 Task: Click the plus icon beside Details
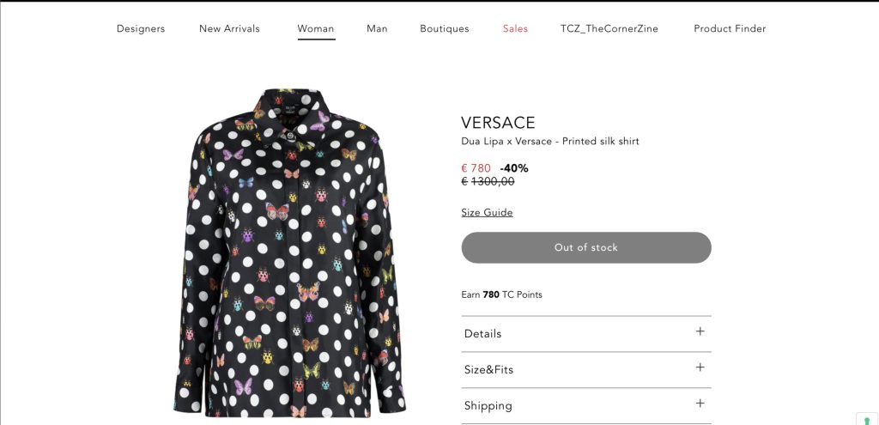pos(700,331)
